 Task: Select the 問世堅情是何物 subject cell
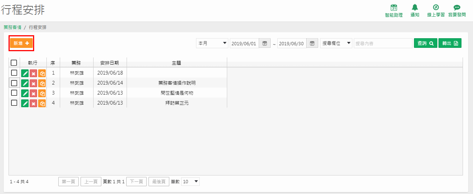pyautogui.click(x=177, y=93)
